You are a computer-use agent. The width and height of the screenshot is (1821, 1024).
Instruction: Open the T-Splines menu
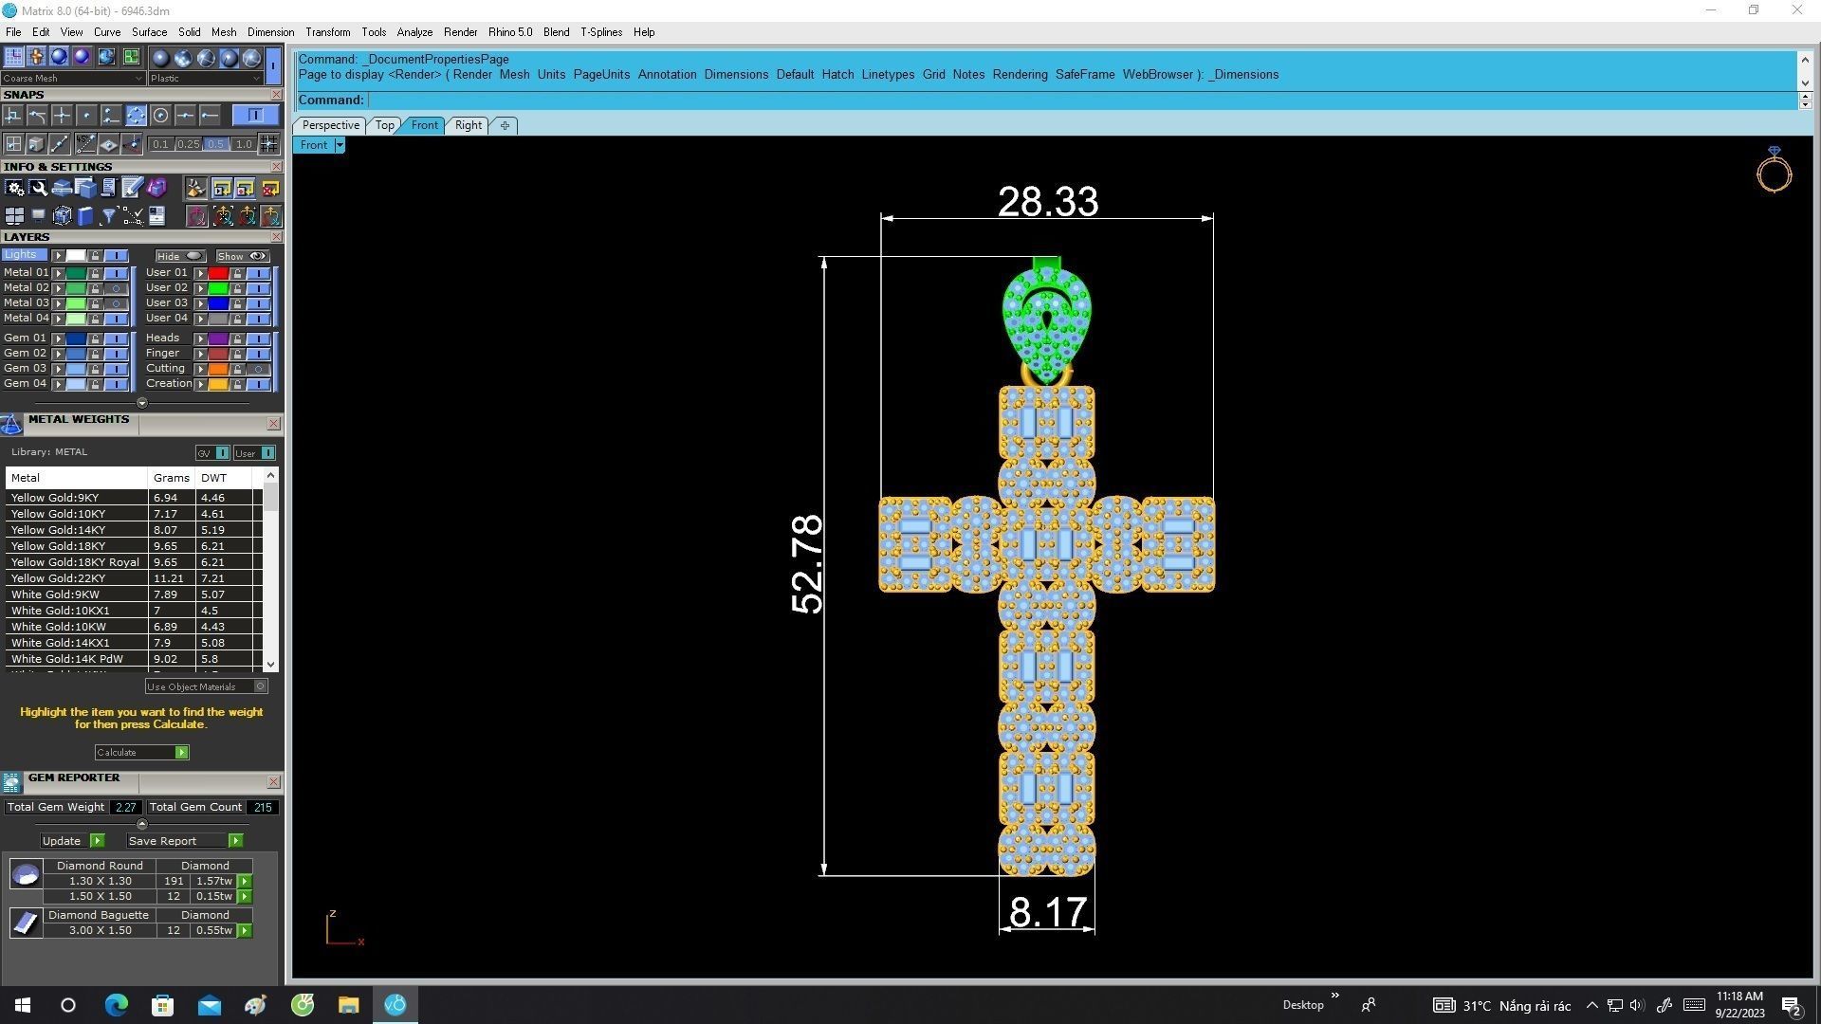pyautogui.click(x=601, y=32)
